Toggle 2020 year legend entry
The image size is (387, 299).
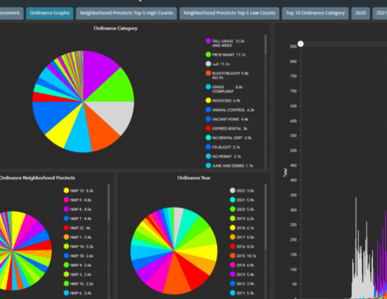pos(242,209)
